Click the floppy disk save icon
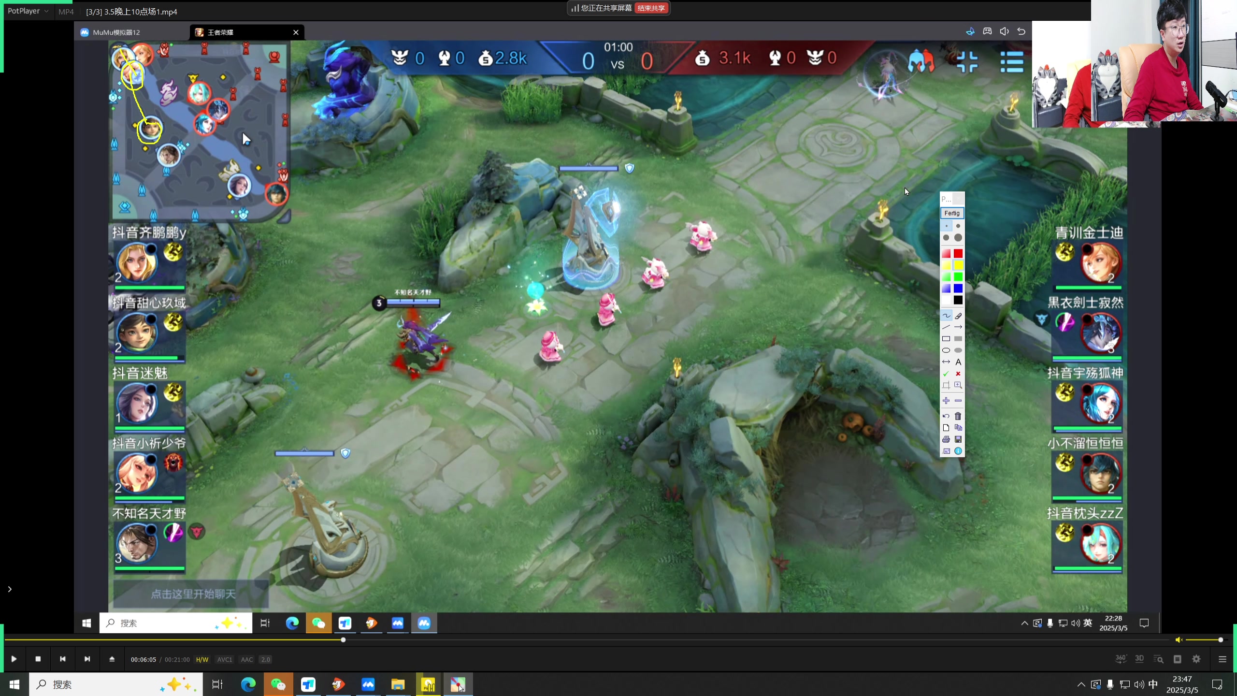This screenshot has height=696, width=1237. click(958, 439)
